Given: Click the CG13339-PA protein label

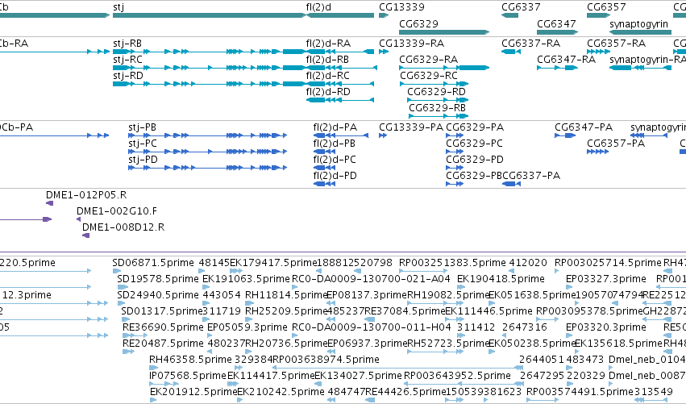Looking at the screenshot, I should pyautogui.click(x=411, y=127).
